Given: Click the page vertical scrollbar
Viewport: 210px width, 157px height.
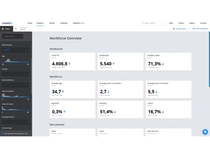Looking at the screenshot, I should [x=209, y=59].
